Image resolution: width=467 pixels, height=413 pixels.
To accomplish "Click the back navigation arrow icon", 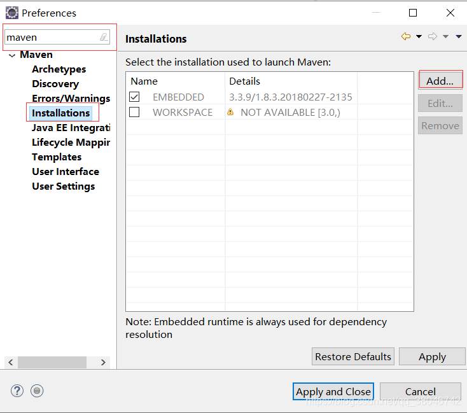I will pos(406,36).
